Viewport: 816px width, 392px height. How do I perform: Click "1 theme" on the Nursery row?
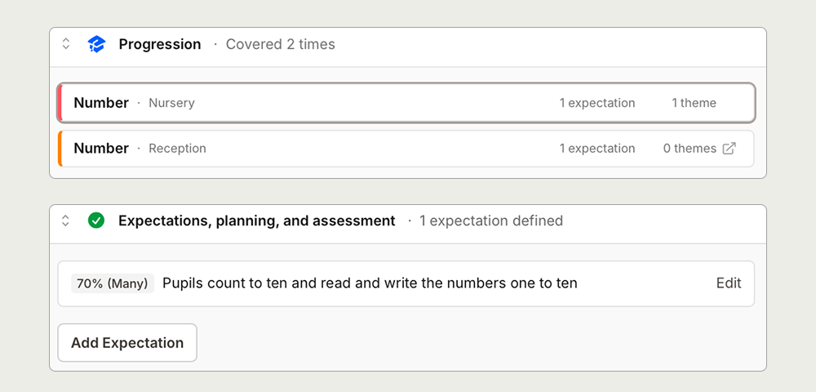tap(694, 103)
